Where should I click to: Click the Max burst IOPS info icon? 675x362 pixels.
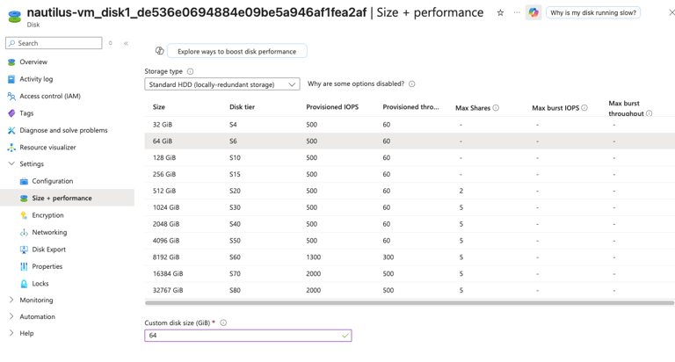[x=584, y=108]
